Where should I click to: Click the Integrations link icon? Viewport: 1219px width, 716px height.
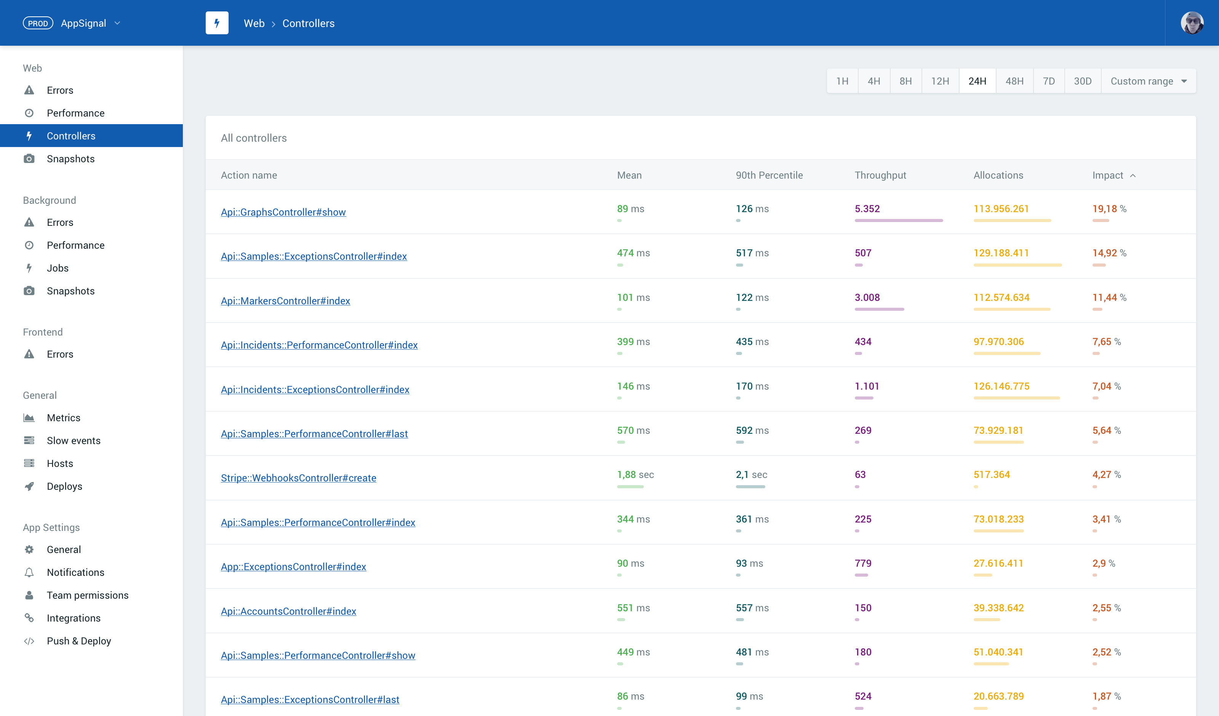pos(29,618)
